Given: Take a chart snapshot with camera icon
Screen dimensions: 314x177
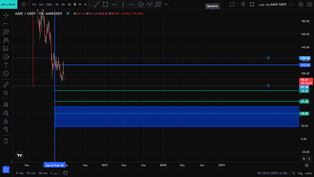Looking at the screenshot, I should click(x=309, y=5).
